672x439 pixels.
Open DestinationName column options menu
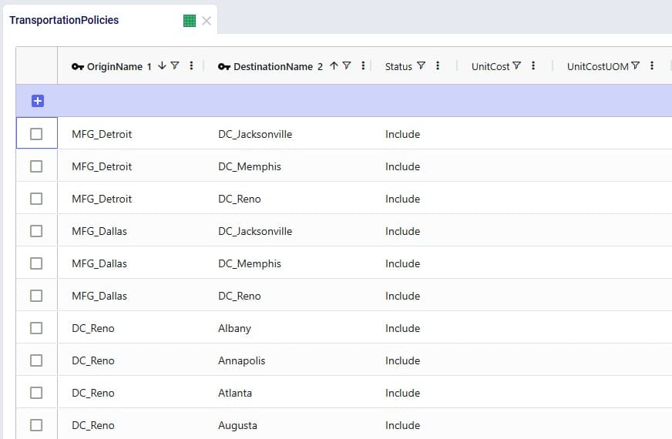point(363,65)
